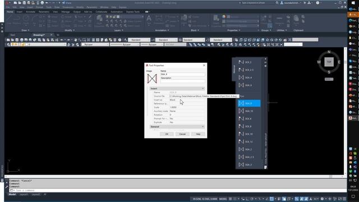Toggle grid display in the status bar
This screenshot has height=202, width=359.
pos(231,199)
